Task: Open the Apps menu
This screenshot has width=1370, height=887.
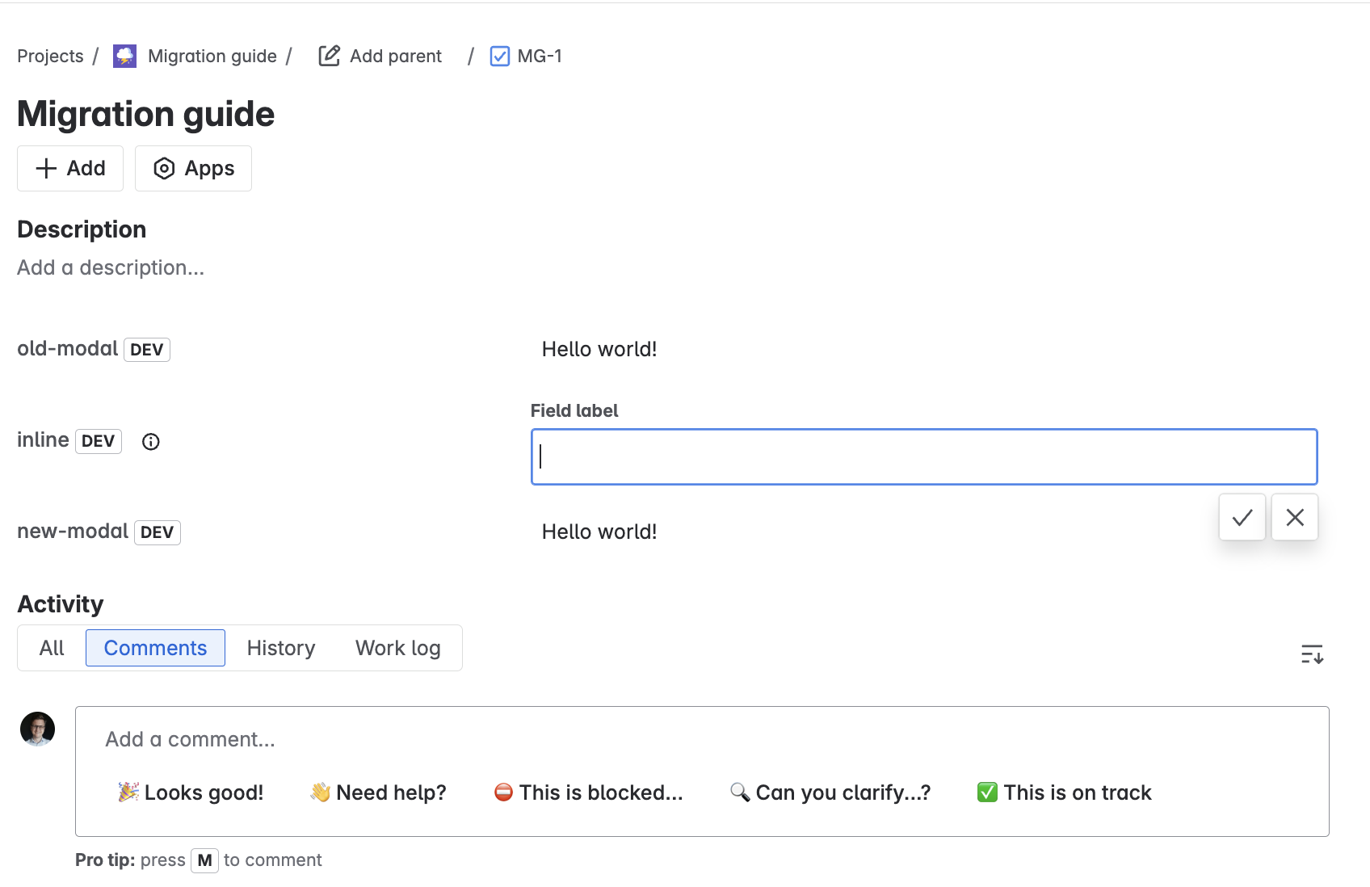Action: click(x=193, y=168)
